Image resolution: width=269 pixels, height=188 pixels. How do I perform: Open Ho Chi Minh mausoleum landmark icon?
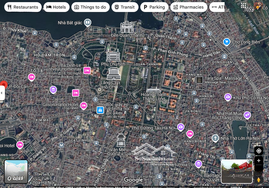(x=113, y=74)
